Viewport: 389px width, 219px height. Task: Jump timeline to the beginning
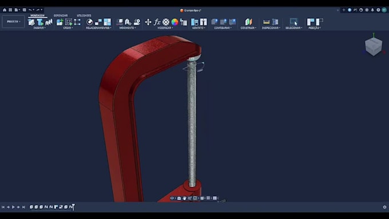pos(3,207)
